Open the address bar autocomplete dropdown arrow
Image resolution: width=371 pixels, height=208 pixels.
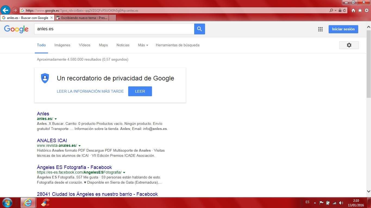coord(336,11)
